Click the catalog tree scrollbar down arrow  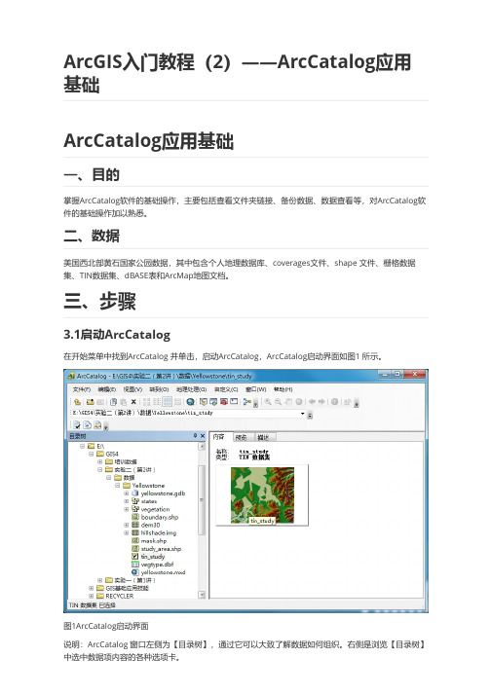[202, 595]
